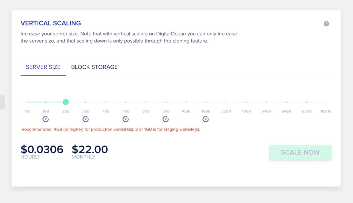
Task: Select the 96GB point on the slider
Action: [286, 102]
